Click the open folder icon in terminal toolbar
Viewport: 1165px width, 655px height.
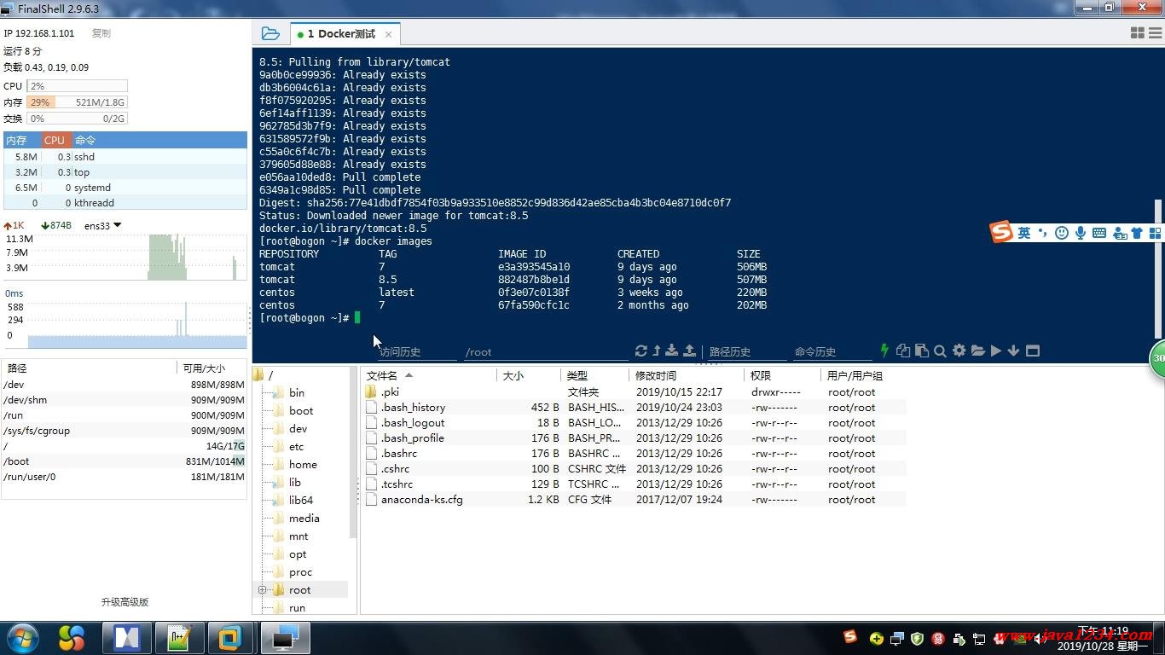[x=977, y=351]
